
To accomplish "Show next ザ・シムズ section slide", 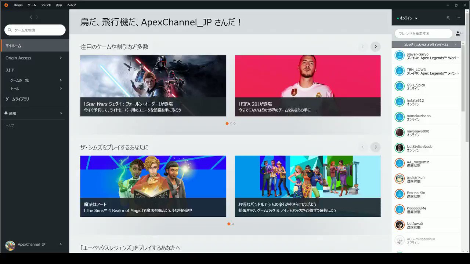I will (375, 147).
